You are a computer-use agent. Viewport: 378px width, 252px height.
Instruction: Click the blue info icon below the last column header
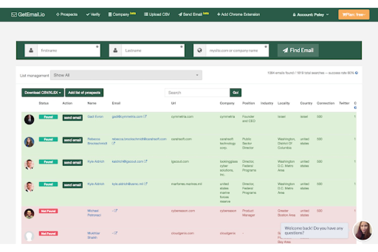[355, 108]
